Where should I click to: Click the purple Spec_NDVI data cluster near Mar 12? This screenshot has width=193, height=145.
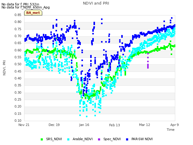[148, 61]
